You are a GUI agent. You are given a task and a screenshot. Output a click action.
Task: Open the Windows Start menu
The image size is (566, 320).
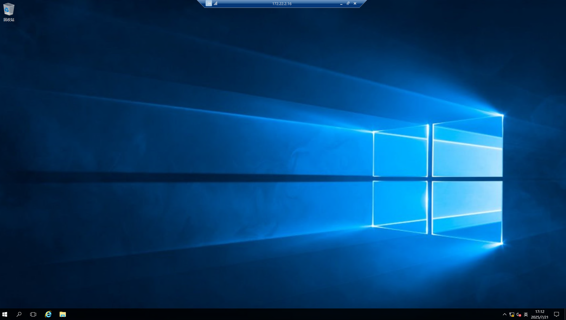click(x=5, y=314)
